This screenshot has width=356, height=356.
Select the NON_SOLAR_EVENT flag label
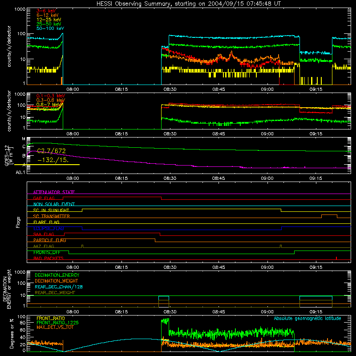54,204
